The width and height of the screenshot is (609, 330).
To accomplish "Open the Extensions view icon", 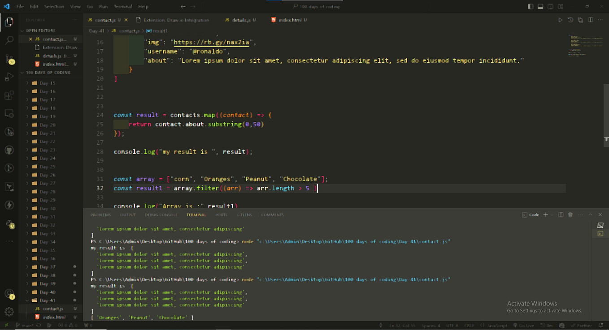I will (9, 95).
